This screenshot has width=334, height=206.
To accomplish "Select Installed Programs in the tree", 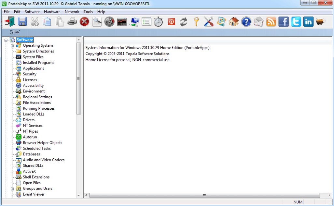I will 38,63.
